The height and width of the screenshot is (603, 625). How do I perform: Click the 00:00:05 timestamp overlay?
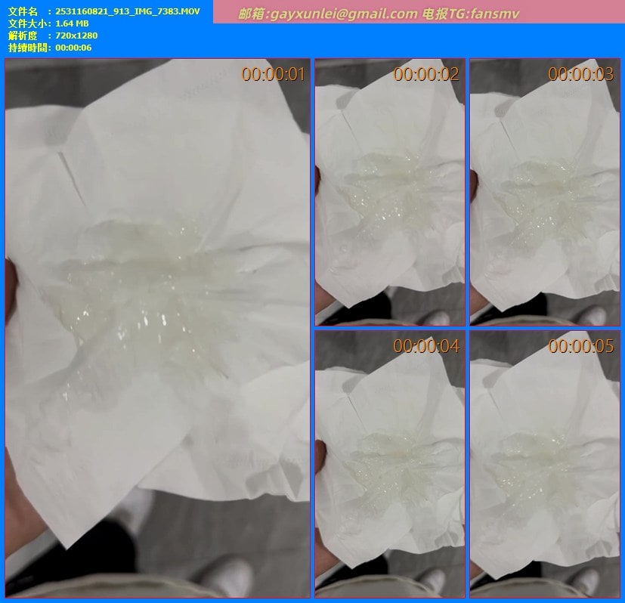click(x=580, y=346)
